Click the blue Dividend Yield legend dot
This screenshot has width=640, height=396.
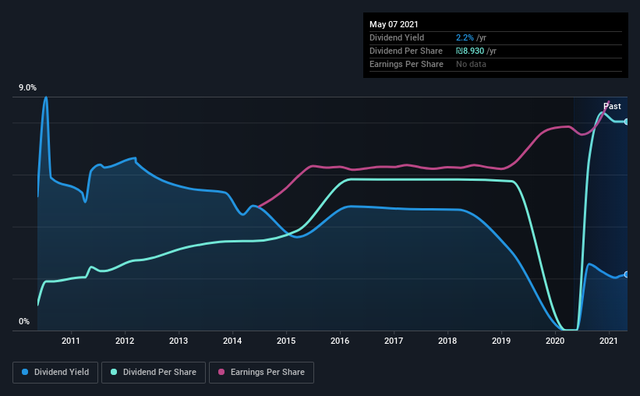pos(25,372)
